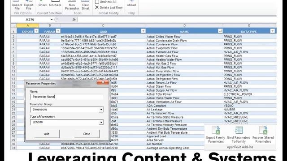Open the New Parameter tool
Image resolution: width=287 pixels, height=161 pixels.
[72, 5]
